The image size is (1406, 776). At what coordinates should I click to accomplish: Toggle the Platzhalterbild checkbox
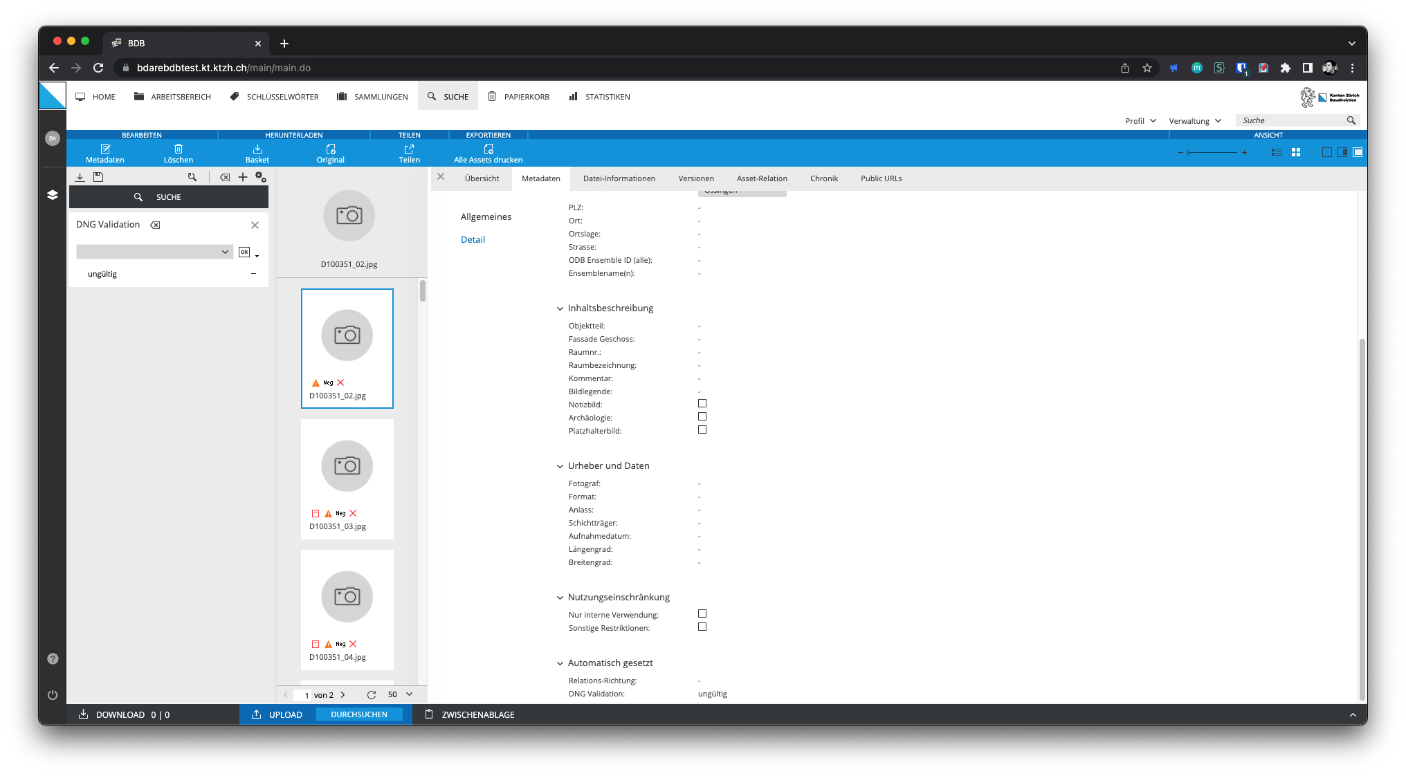tap(702, 429)
